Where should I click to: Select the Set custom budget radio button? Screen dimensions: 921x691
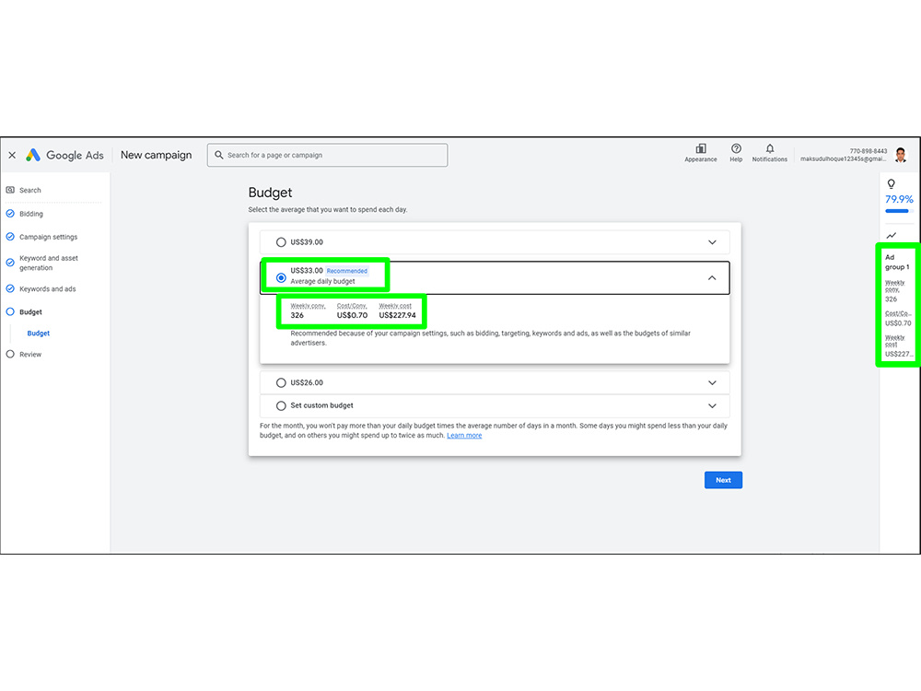(281, 405)
